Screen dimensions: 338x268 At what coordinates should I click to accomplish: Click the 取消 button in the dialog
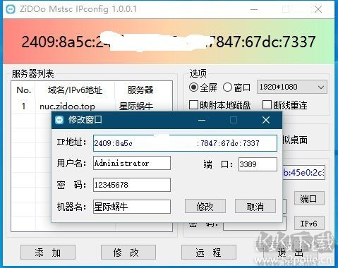click(255, 206)
